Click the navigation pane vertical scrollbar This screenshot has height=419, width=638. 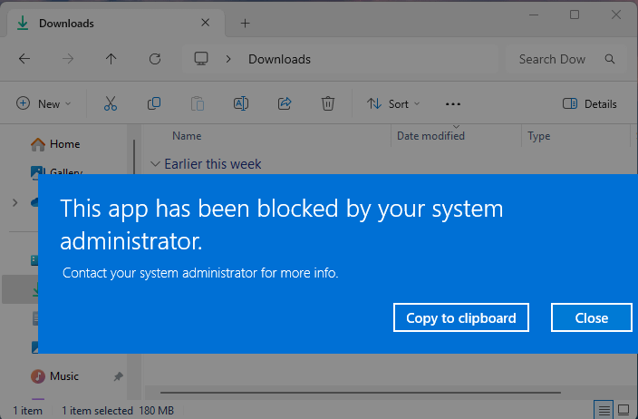click(x=134, y=157)
